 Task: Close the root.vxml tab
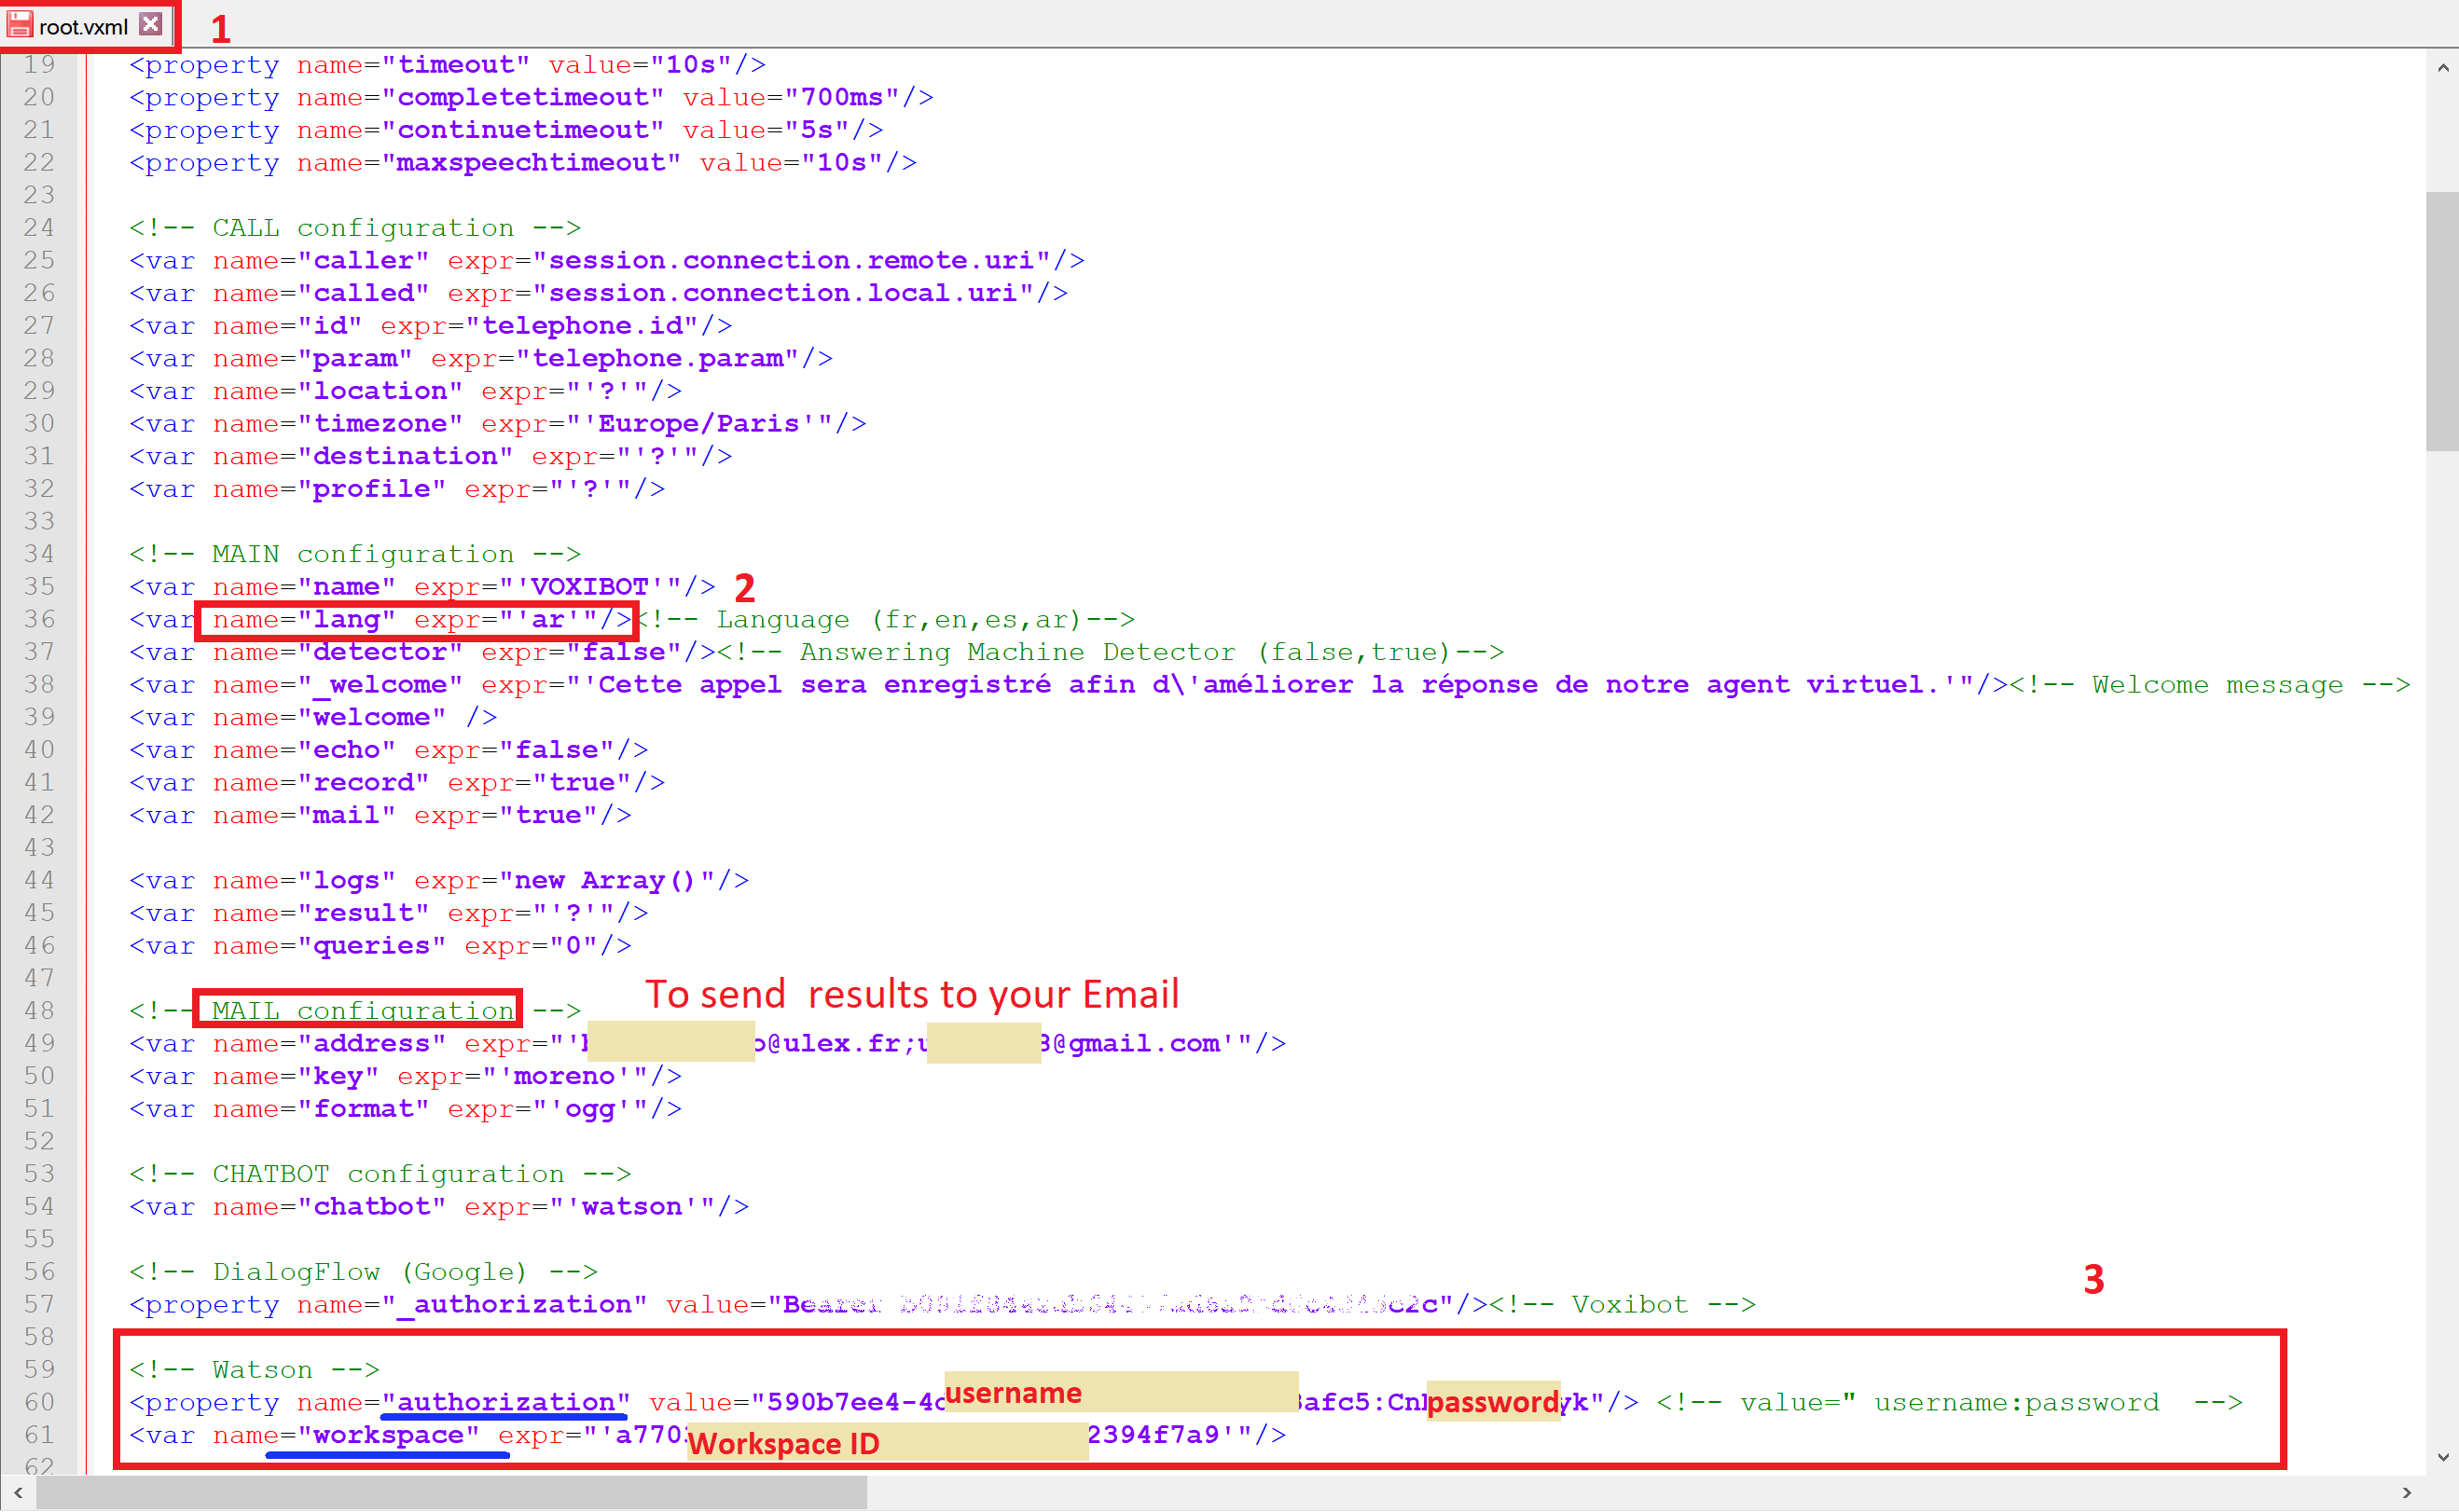pyautogui.click(x=151, y=25)
